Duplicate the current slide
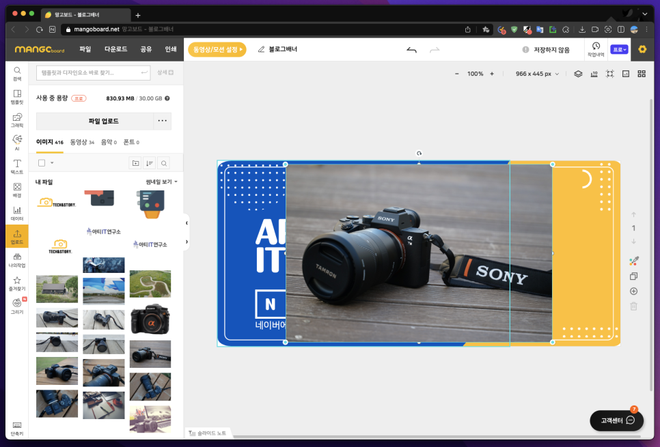 click(633, 276)
